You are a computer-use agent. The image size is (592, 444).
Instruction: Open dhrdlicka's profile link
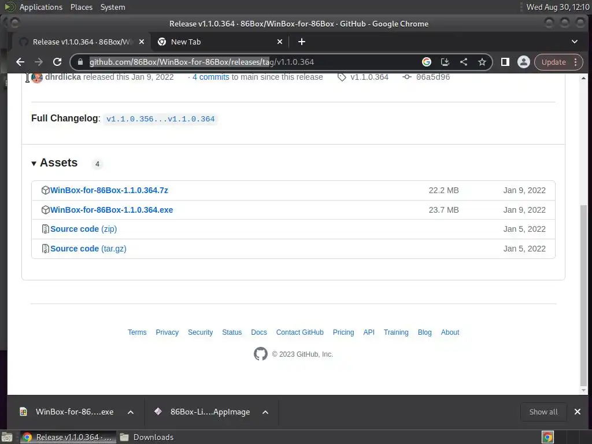62,77
